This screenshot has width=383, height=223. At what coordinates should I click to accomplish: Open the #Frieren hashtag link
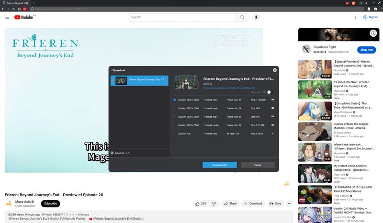tap(47, 214)
